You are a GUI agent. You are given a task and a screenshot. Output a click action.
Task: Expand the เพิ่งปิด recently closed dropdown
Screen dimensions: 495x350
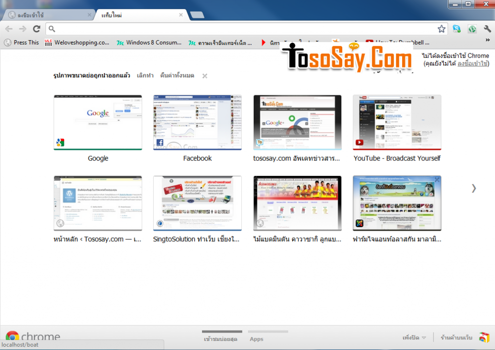pyautogui.click(x=414, y=338)
